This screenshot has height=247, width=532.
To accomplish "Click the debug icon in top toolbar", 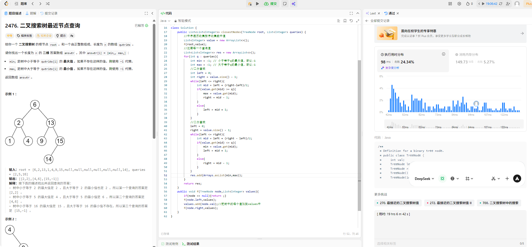I will pyautogui.click(x=250, y=4).
